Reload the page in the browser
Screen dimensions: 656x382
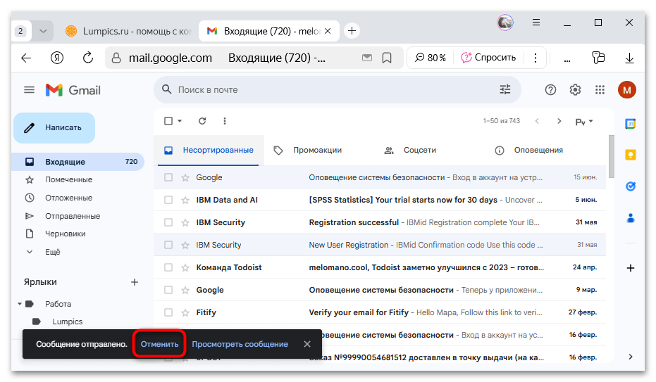[87, 58]
